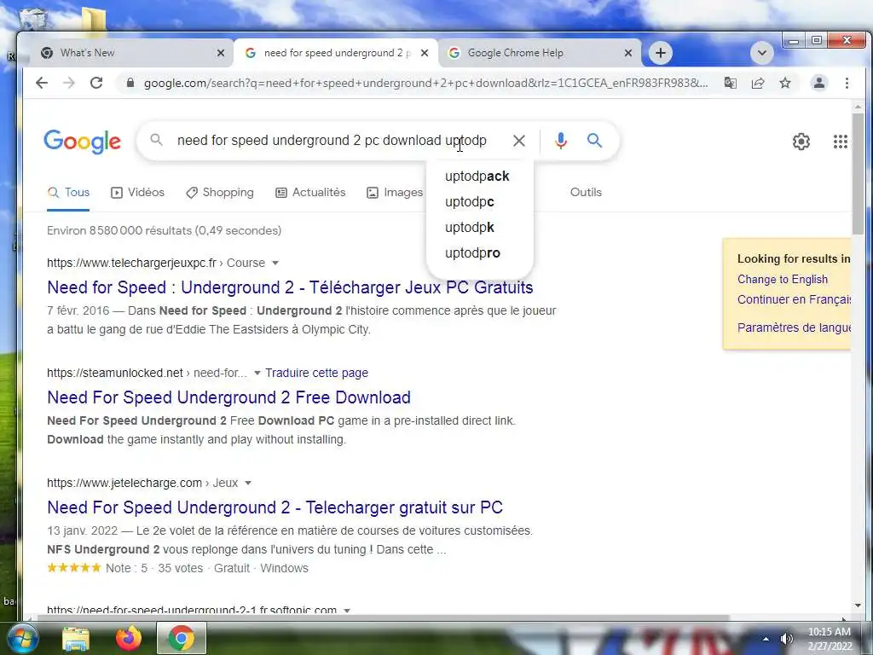Open a new tab

point(661,53)
